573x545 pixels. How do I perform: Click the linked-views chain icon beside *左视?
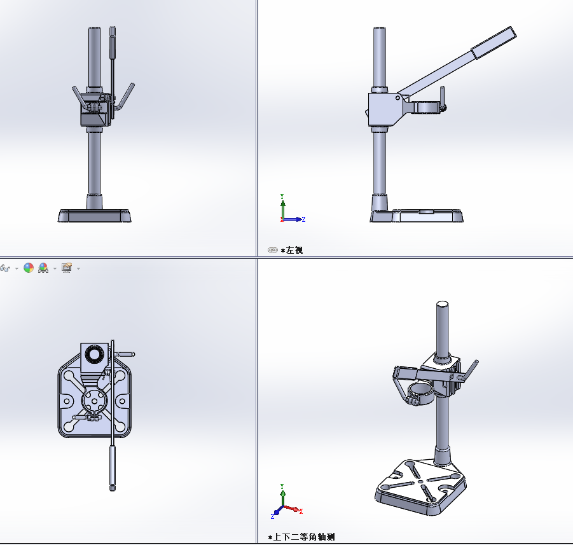[x=273, y=250]
